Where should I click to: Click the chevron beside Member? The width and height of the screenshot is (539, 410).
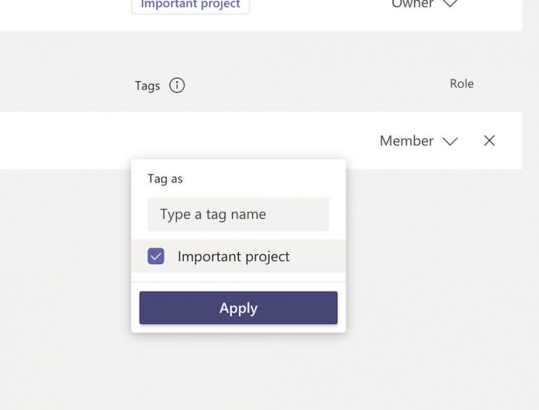[x=450, y=141]
